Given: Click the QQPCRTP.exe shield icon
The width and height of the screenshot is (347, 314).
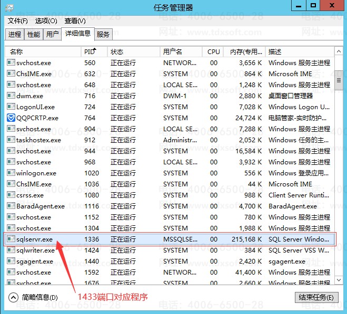Looking at the screenshot, I should point(11,118).
